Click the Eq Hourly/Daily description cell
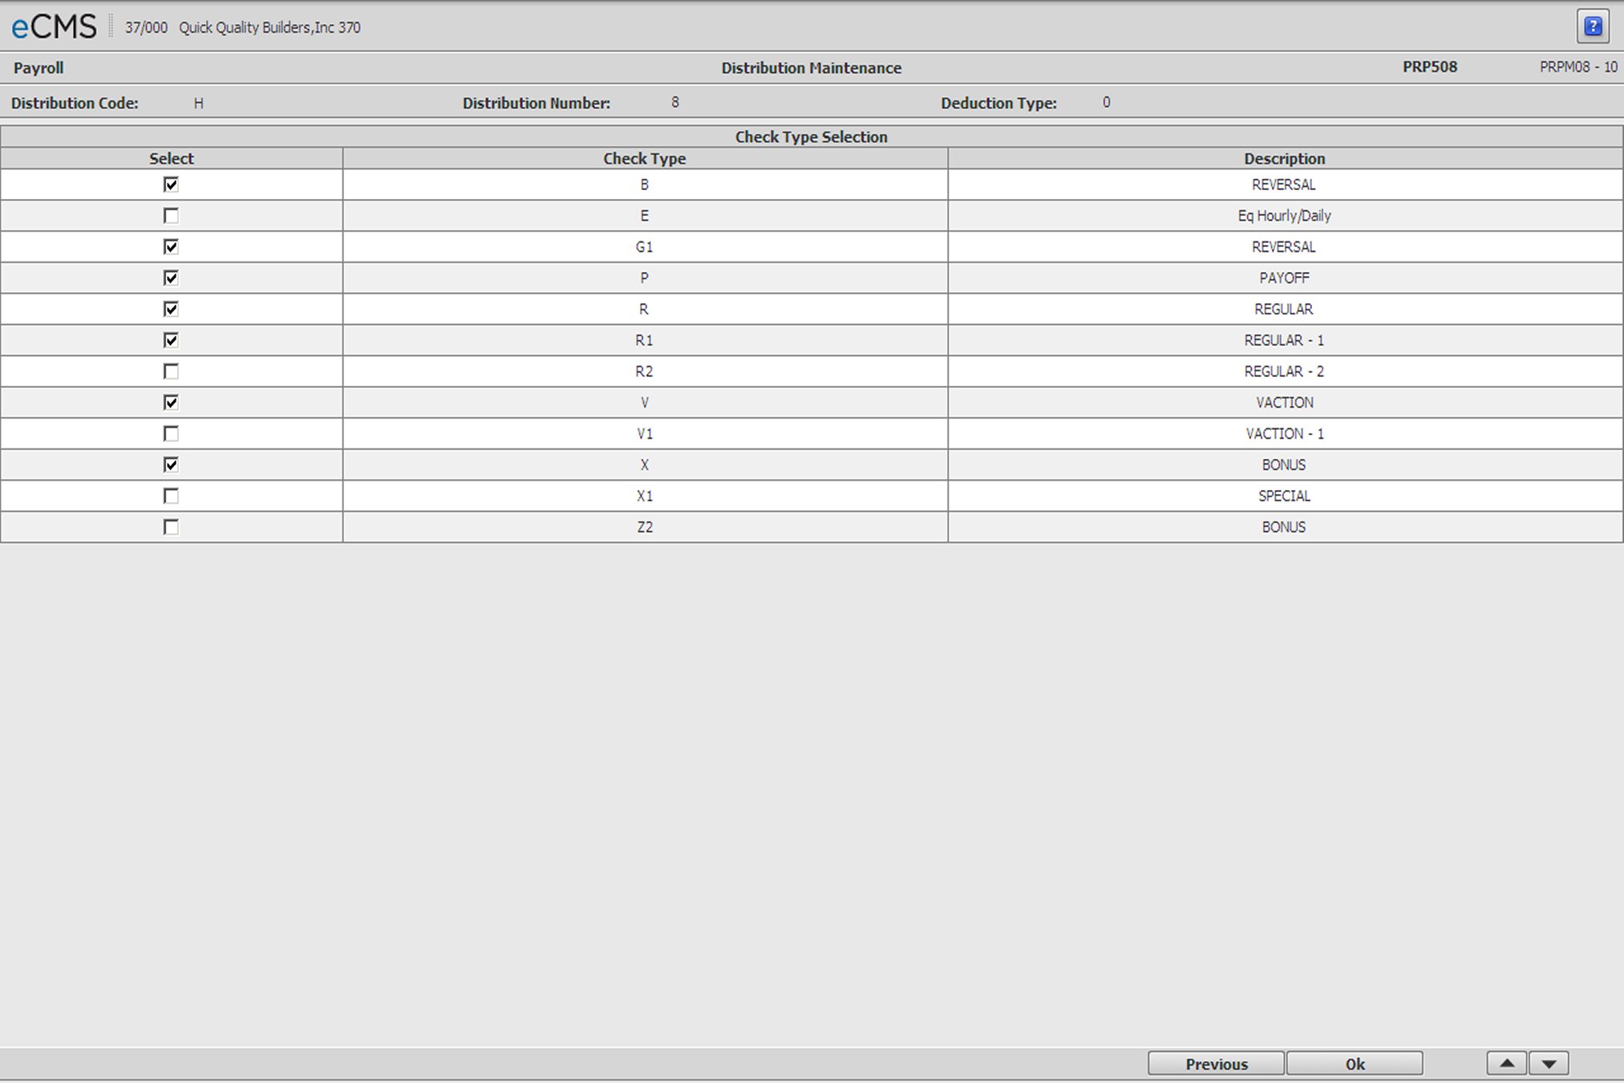1624x1083 pixels. (x=1285, y=216)
